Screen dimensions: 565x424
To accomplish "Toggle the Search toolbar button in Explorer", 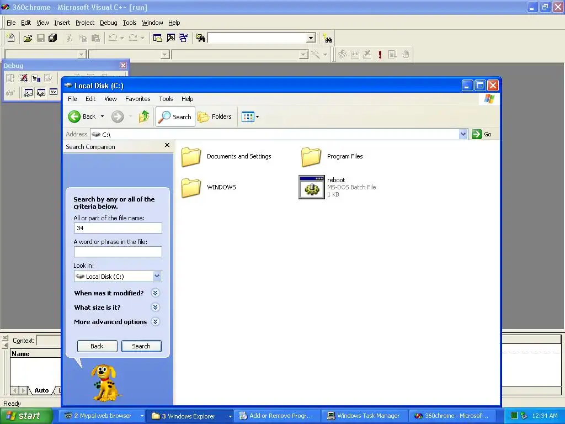I will pos(175,116).
